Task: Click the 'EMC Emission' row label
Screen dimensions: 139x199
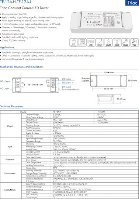Action: click(x=32, y=192)
